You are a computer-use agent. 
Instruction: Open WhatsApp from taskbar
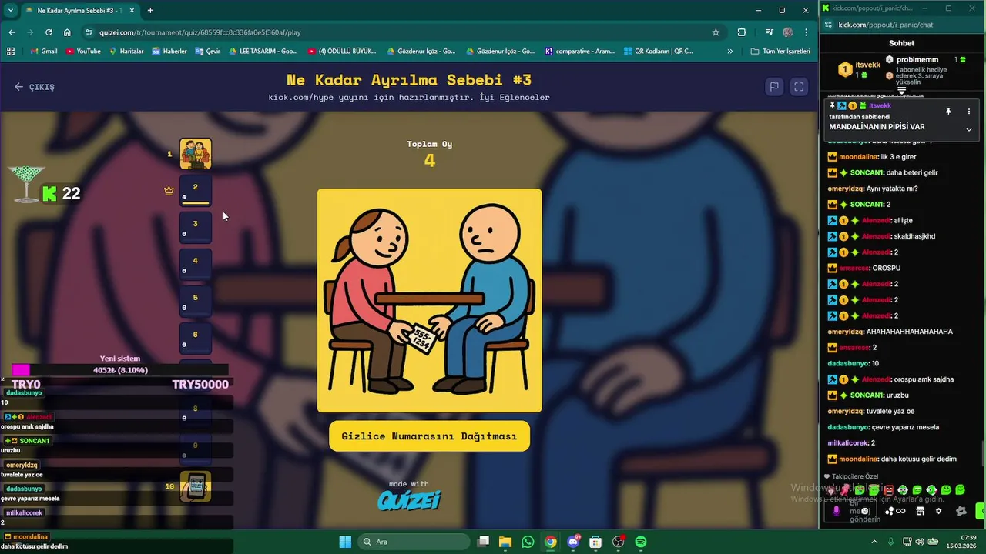click(x=528, y=542)
